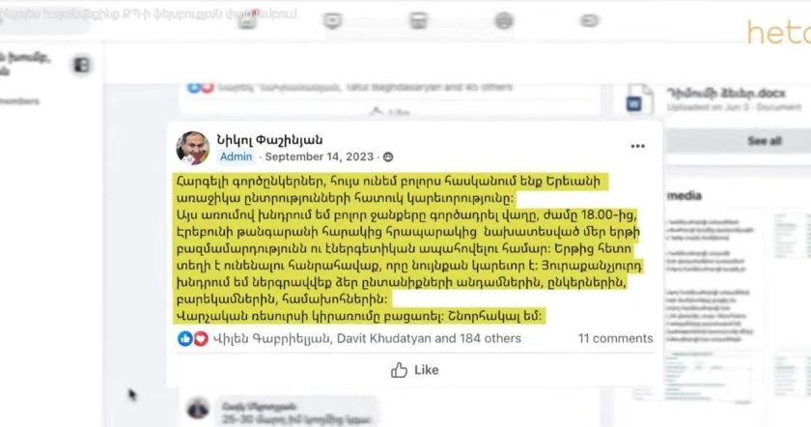Screen dimensions: 811x427
Task: Open the commenter's avatar below the post
Action: 198,409
